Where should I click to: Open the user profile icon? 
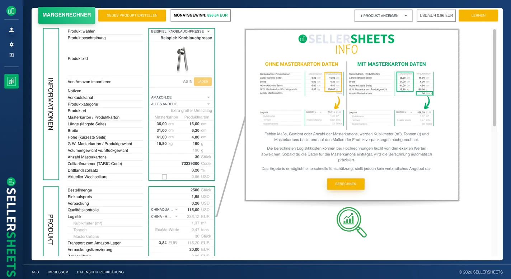(x=11, y=30)
